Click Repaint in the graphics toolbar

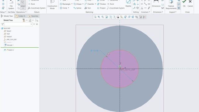[x=106, y=17]
